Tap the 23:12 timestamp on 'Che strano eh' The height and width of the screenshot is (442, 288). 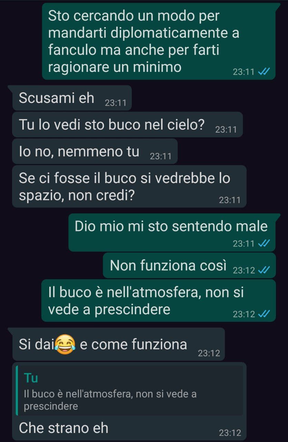(230, 433)
